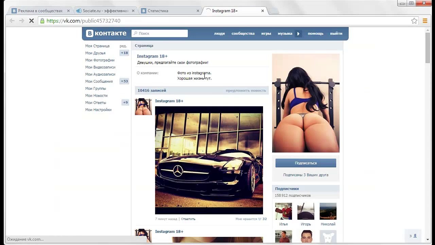The image size is (435, 245).
Task: Click Ответить under the Mercedes post
Action: point(188,219)
